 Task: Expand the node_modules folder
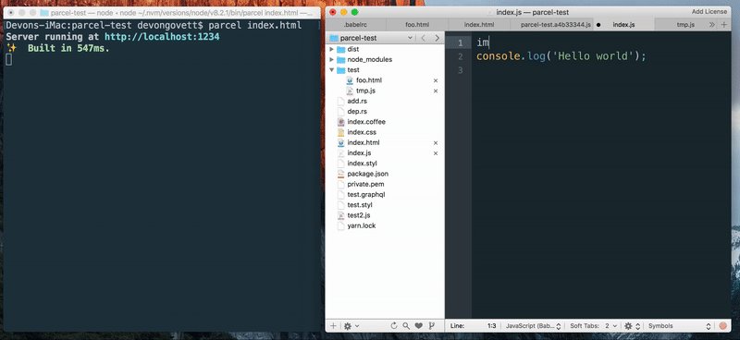click(x=331, y=59)
